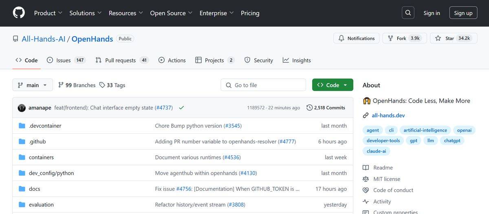Screen dimensions: 489x214
Task: Click amanape's avatar thumbnail
Action: pos(22,108)
